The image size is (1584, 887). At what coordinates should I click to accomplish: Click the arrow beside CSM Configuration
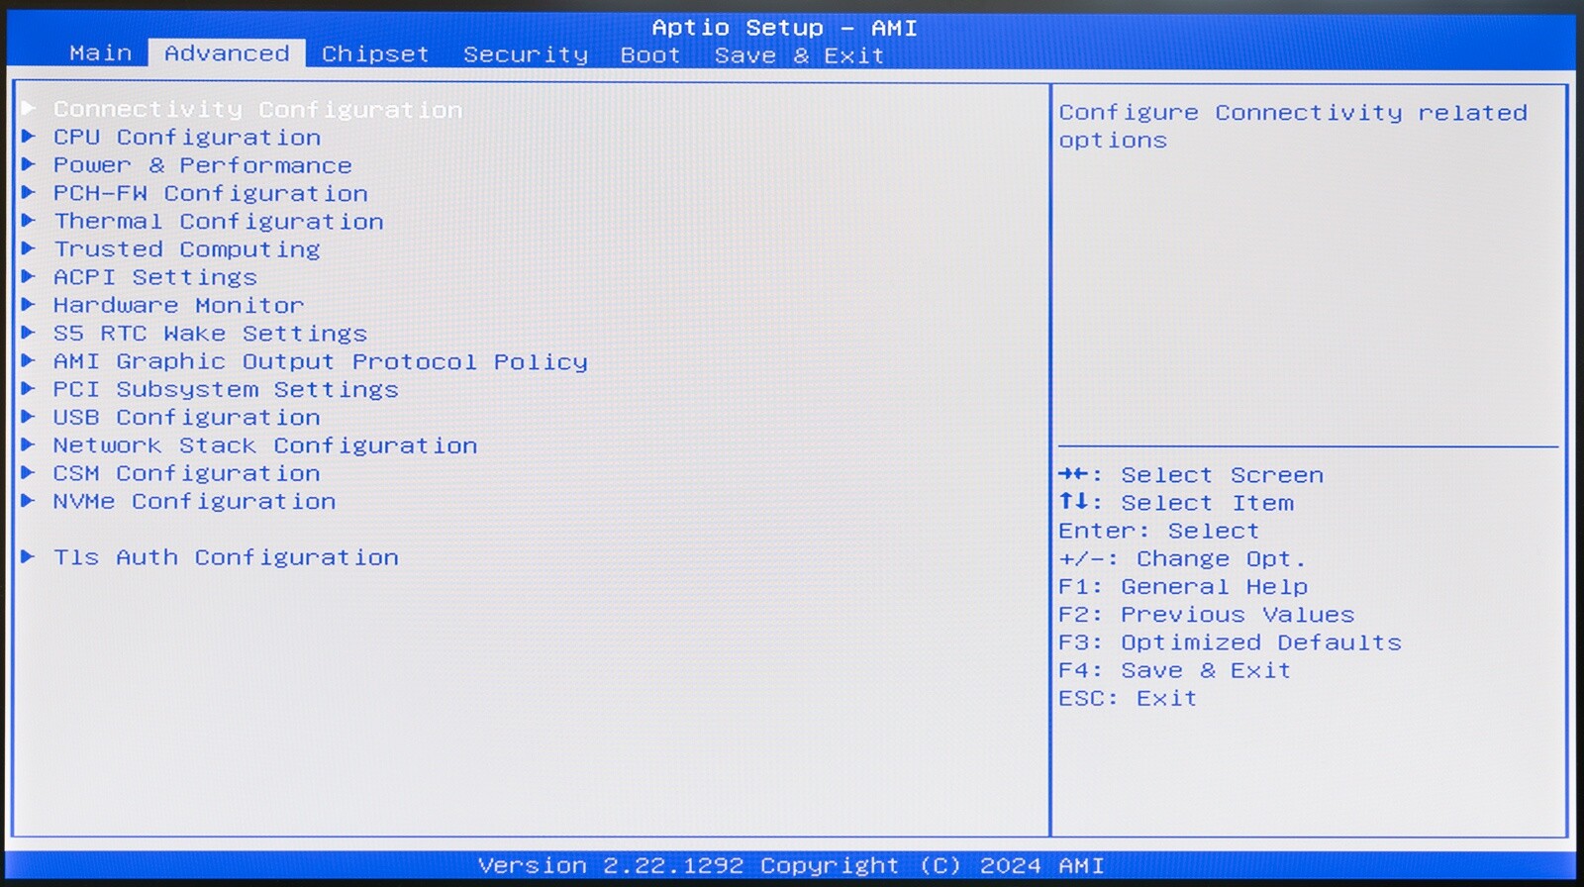click(29, 472)
